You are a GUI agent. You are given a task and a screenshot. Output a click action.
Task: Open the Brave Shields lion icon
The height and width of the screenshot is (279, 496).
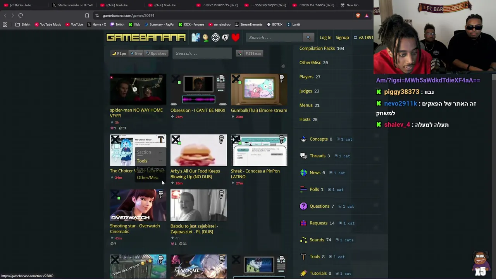tap(358, 15)
